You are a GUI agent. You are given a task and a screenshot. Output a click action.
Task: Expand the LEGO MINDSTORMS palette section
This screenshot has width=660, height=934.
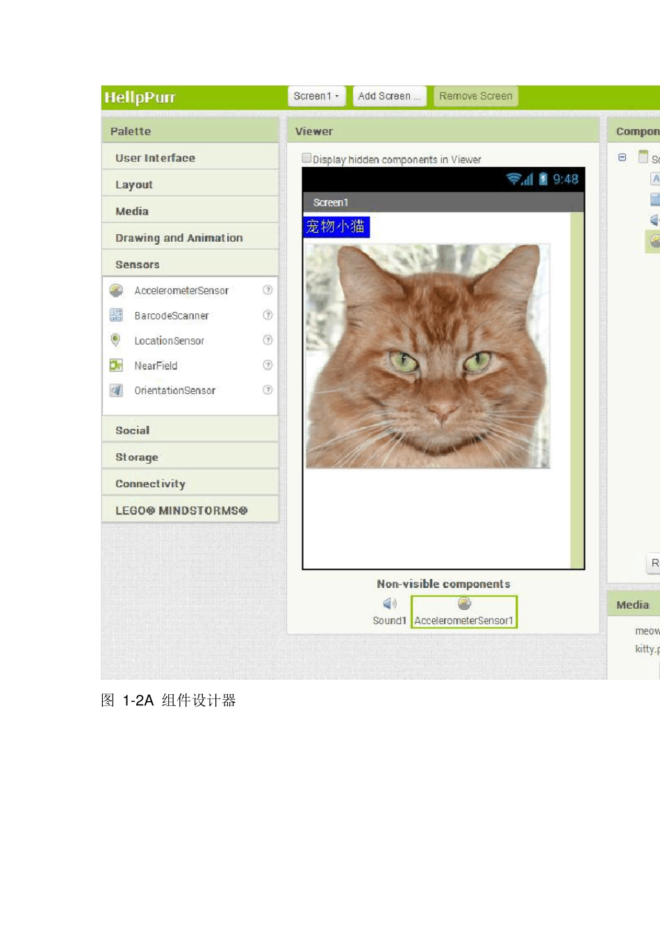190,510
